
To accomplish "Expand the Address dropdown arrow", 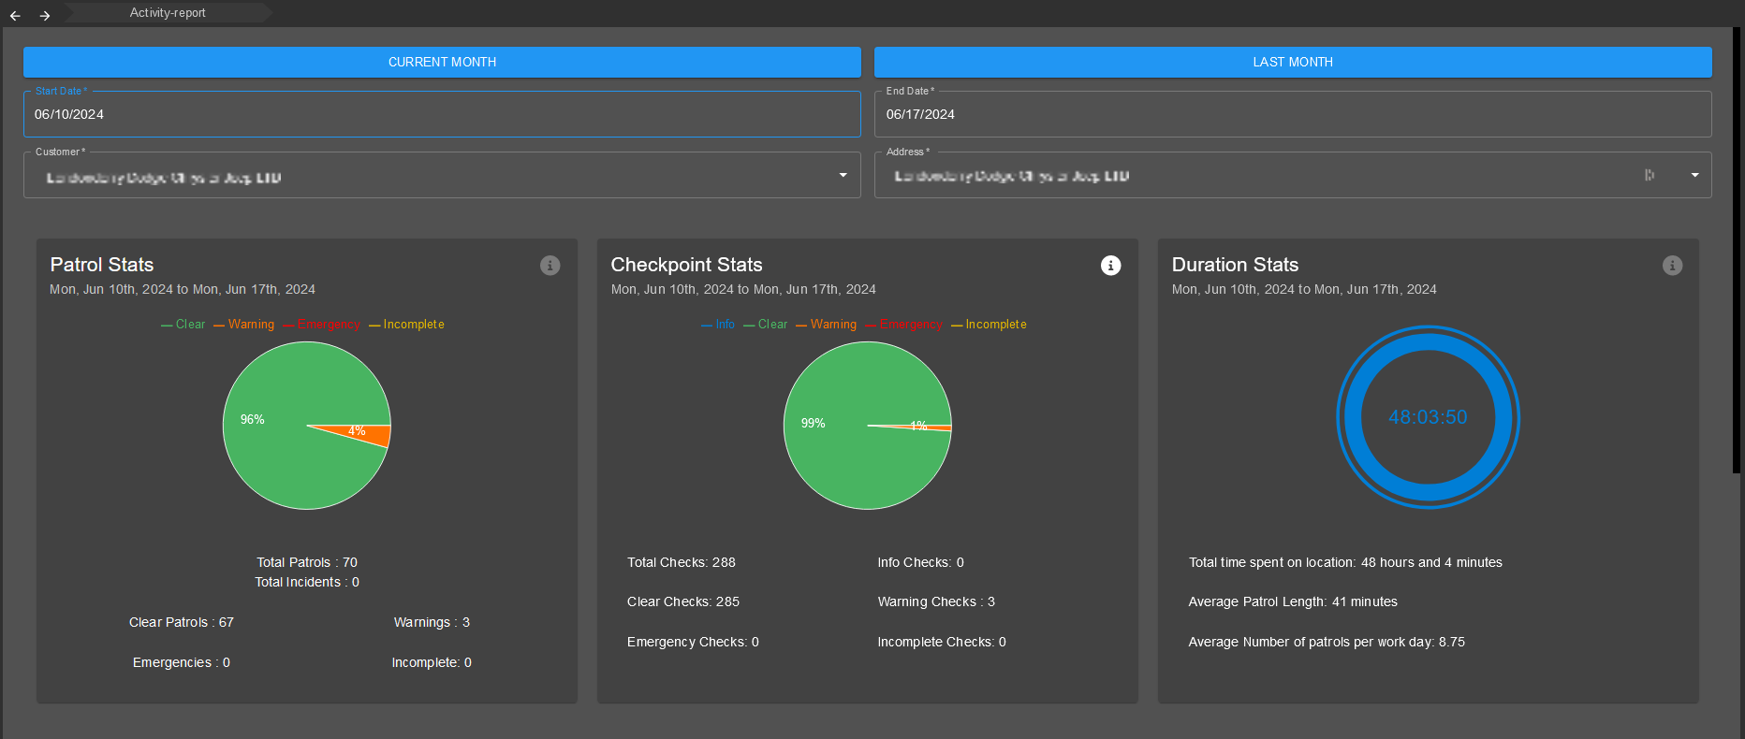I will [1694, 176].
